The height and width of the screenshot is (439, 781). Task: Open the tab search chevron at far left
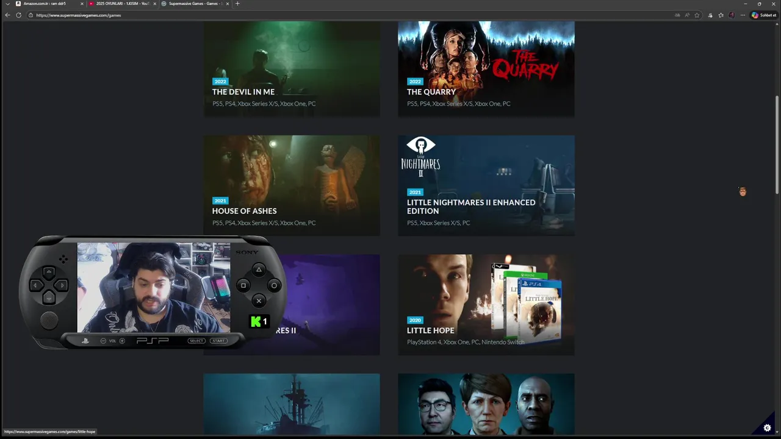[x=7, y=4]
